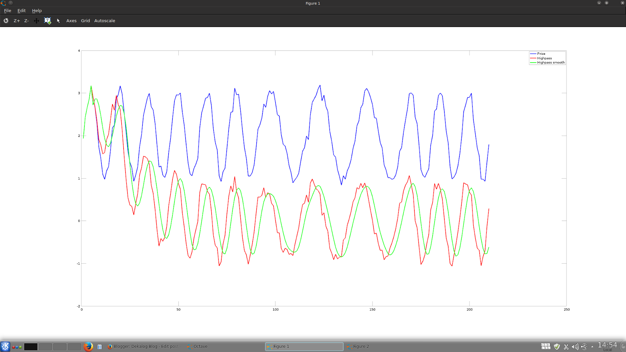This screenshot has width=626, height=352.
Task: Click the keyboard layout tray icon
Action: point(545,346)
